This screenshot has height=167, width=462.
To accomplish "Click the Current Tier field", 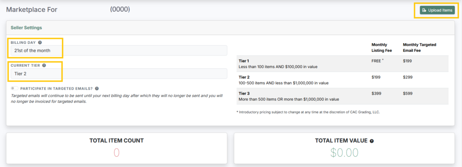I will [x=119, y=74].
